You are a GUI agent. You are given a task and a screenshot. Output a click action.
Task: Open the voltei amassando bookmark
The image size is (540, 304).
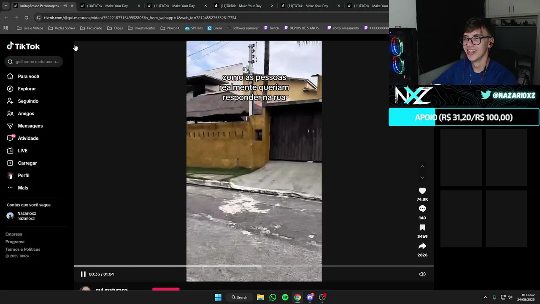click(343, 28)
